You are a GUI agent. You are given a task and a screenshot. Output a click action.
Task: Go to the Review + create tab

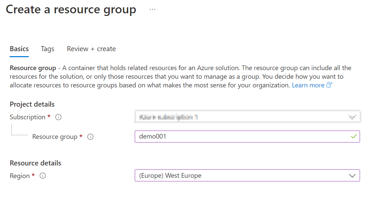pyautogui.click(x=91, y=49)
